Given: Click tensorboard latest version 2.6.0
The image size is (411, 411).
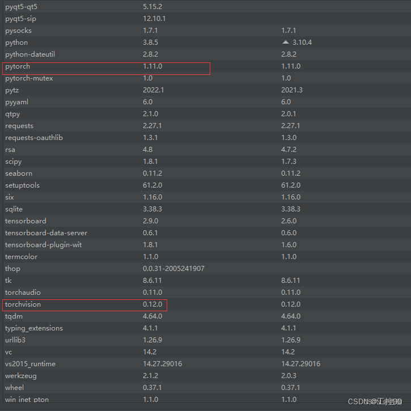Looking at the screenshot, I should pos(289,221).
